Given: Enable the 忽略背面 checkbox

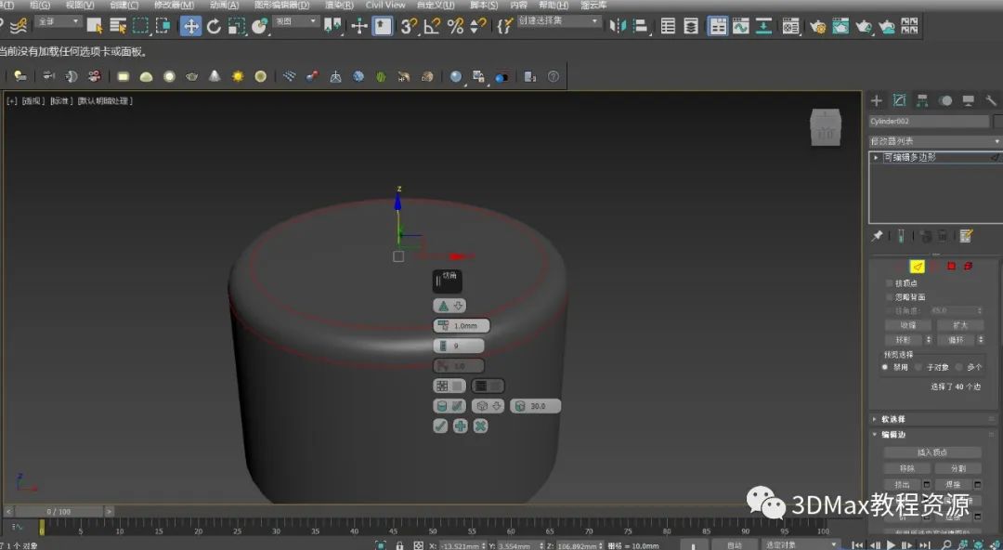Looking at the screenshot, I should tap(890, 296).
